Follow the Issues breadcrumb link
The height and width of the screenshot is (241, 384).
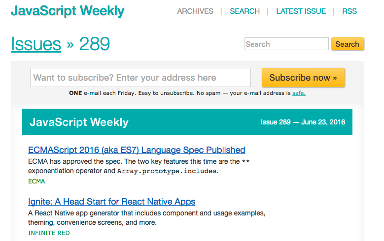click(36, 44)
